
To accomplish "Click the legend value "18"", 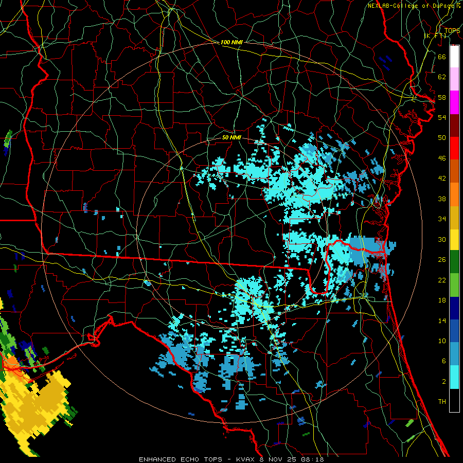I will (442, 300).
